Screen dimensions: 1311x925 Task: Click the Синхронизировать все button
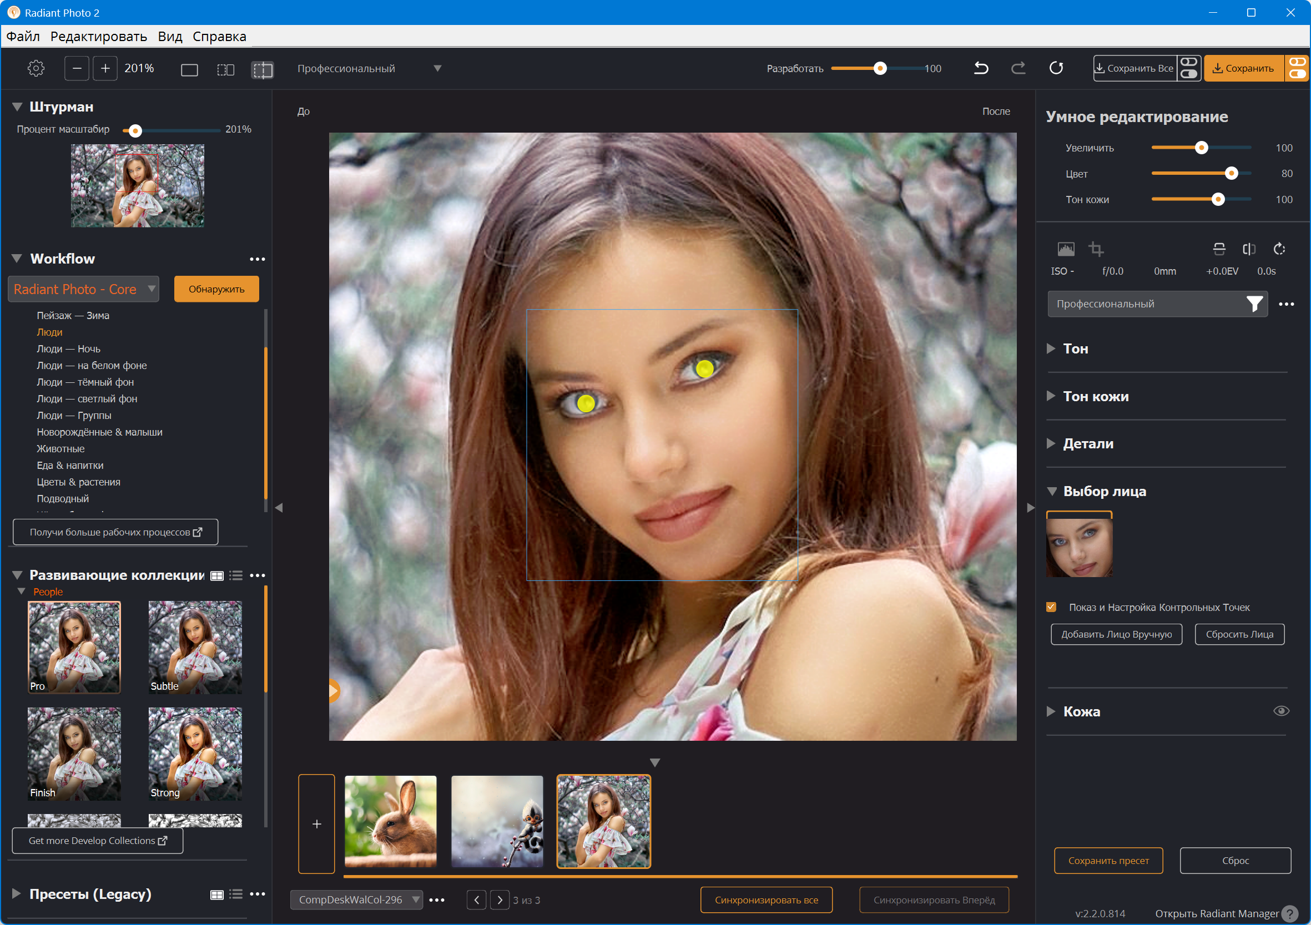point(766,900)
